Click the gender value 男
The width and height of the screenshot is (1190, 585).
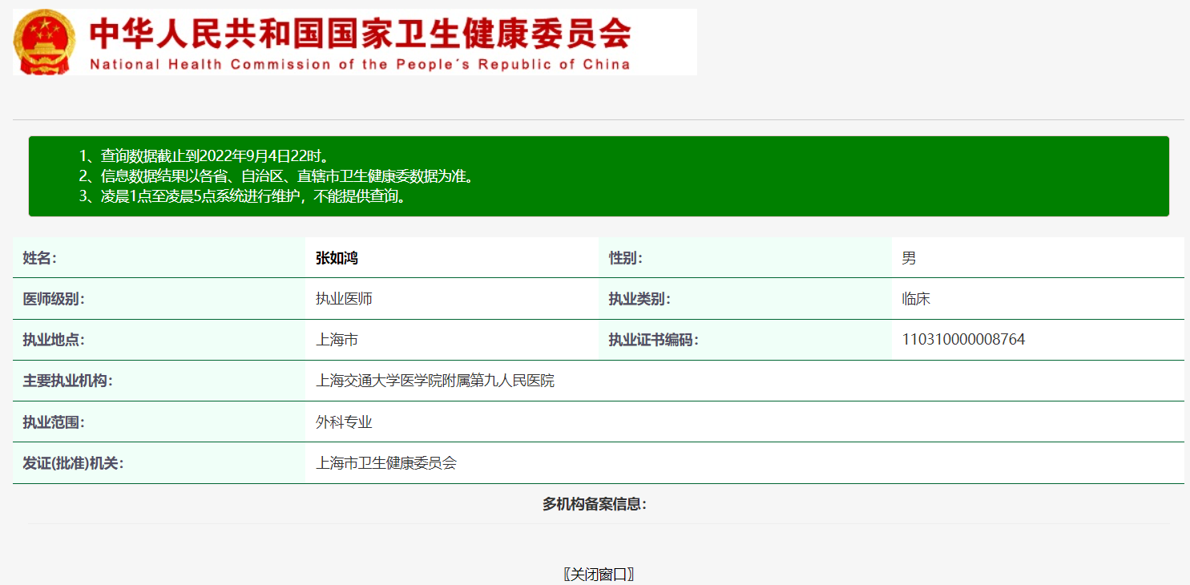(909, 258)
